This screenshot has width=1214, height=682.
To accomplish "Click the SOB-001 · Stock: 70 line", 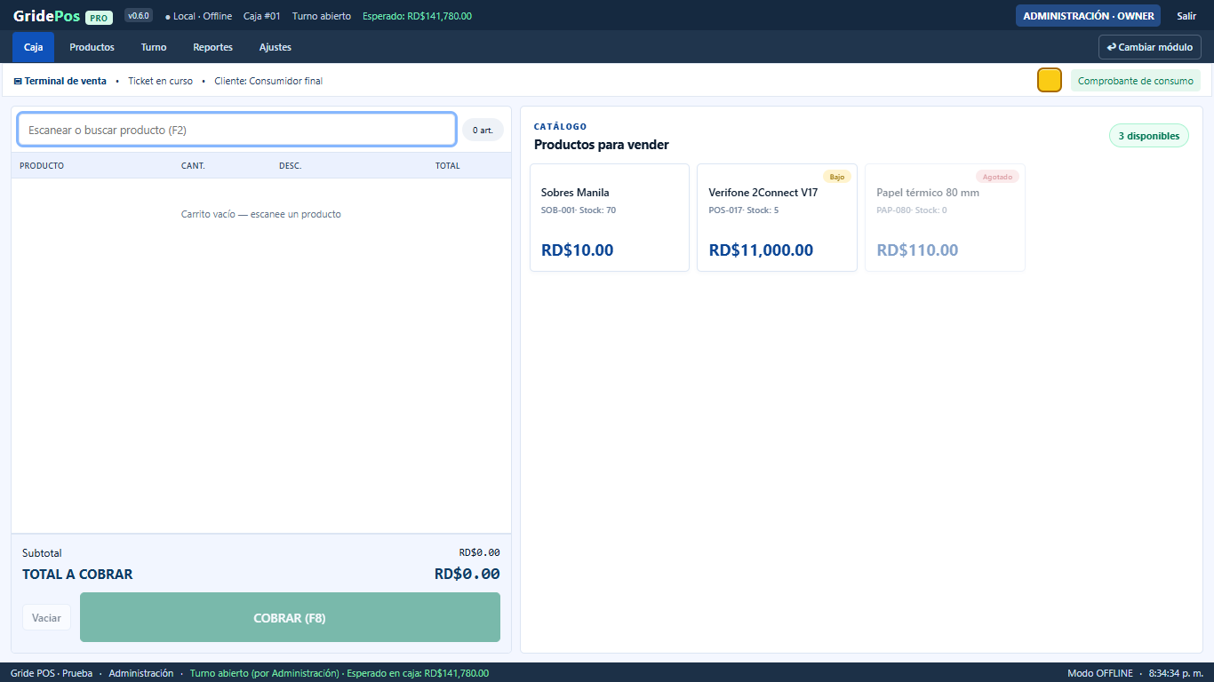I will [x=579, y=210].
